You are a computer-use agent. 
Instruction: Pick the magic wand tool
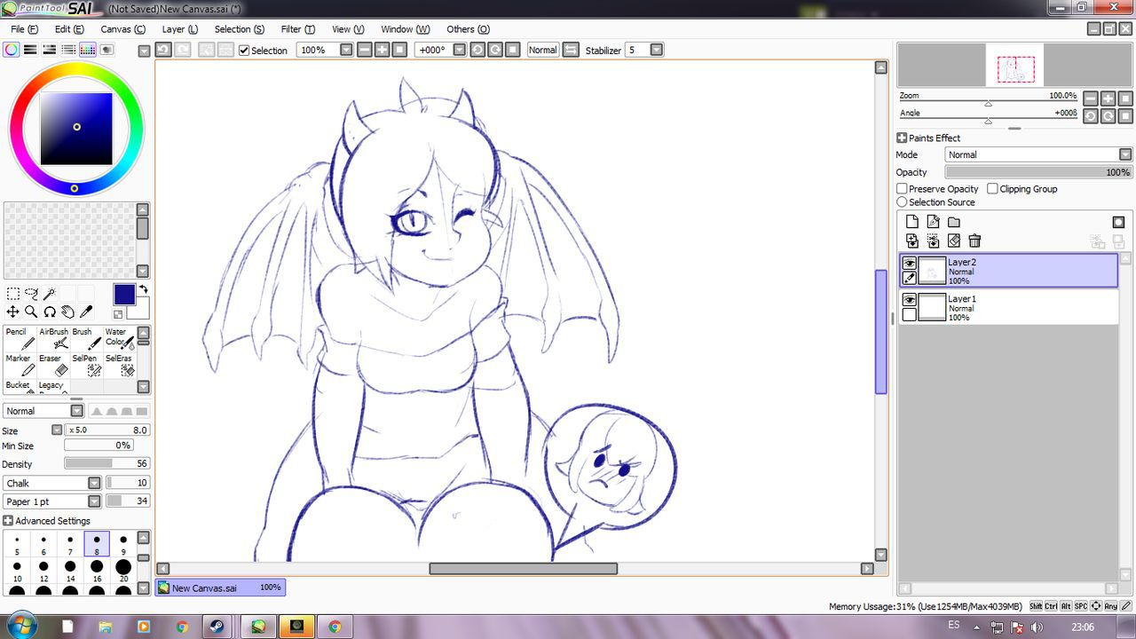tap(50, 294)
